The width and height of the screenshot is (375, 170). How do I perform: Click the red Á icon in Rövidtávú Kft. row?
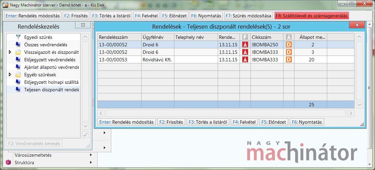tap(245, 60)
